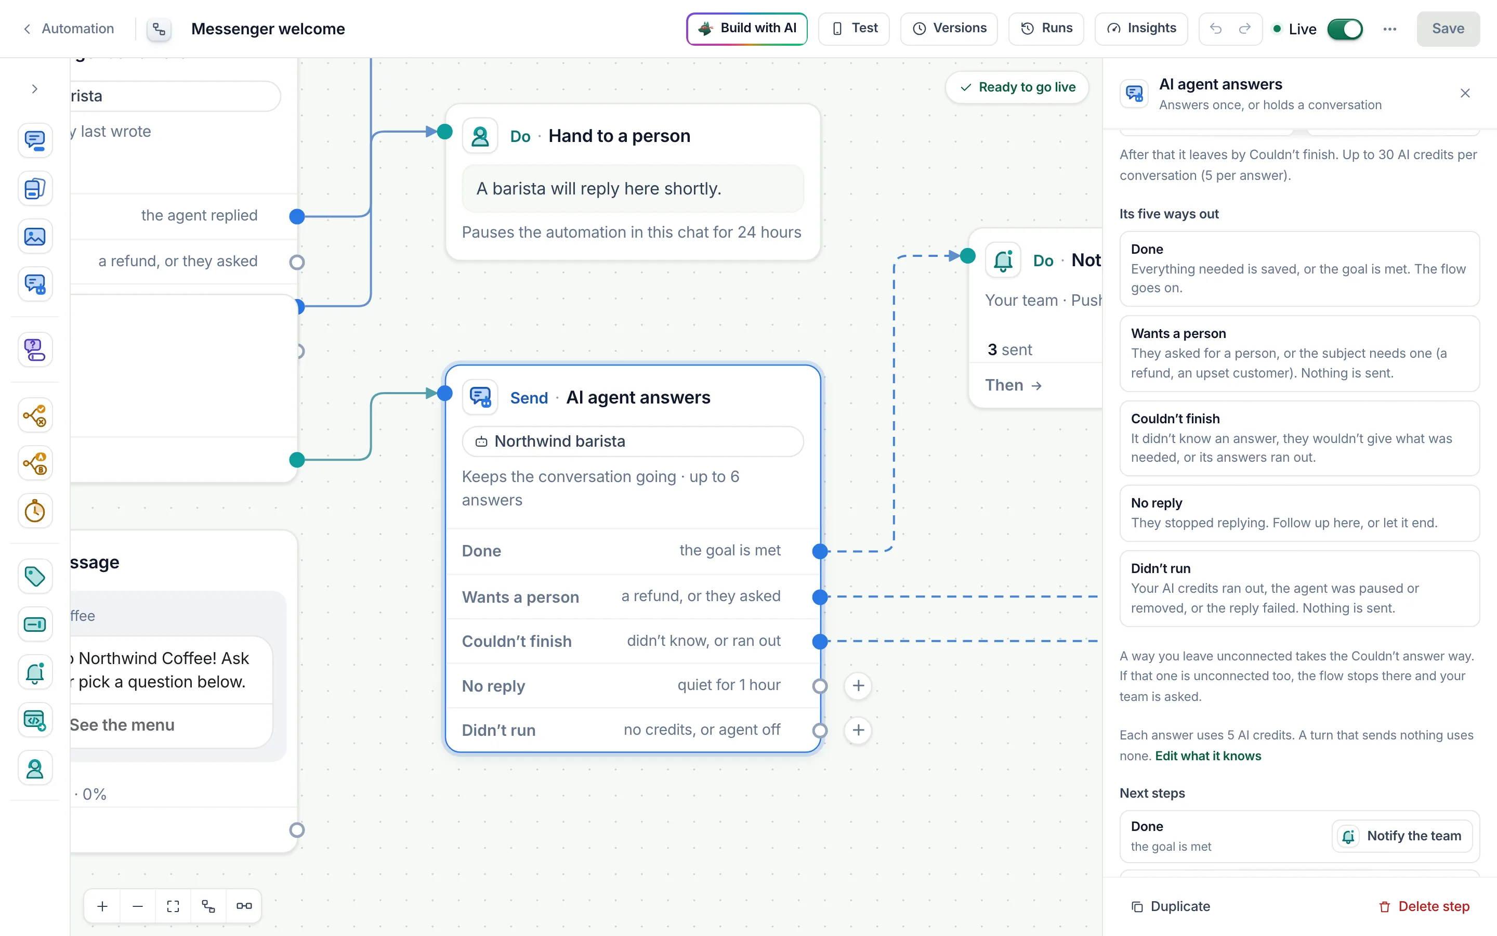Click Delete step

point(1424,906)
